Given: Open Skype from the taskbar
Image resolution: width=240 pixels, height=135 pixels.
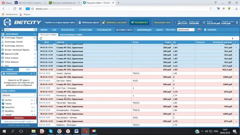Looking at the screenshot, I should pos(51,131).
